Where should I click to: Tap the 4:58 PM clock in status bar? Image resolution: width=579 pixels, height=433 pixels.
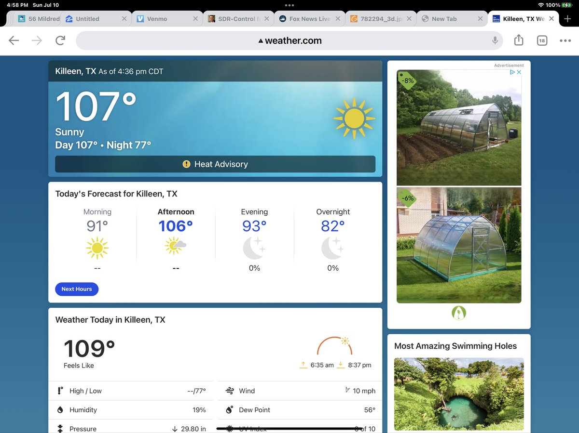click(17, 5)
